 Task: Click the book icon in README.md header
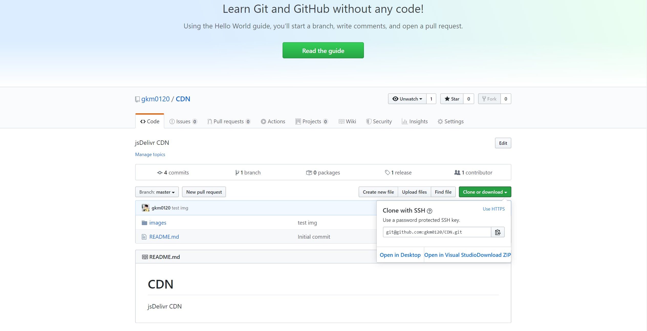tap(145, 257)
